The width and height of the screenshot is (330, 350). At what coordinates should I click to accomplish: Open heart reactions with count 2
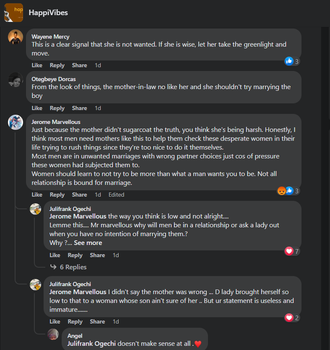point(292,318)
